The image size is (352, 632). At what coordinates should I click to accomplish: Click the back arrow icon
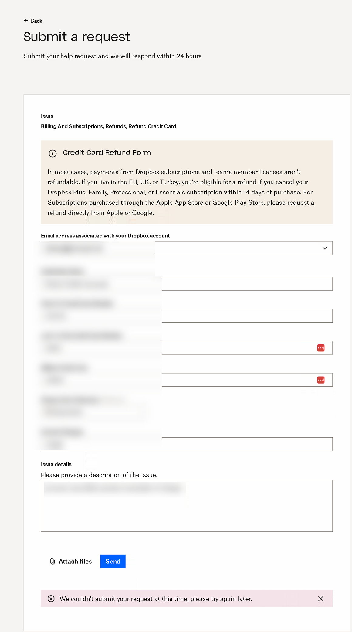(26, 21)
